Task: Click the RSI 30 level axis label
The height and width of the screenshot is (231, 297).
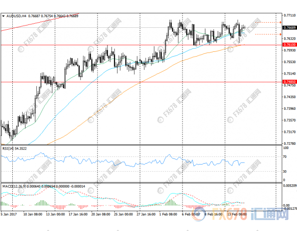Action: pyautogui.click(x=285, y=171)
